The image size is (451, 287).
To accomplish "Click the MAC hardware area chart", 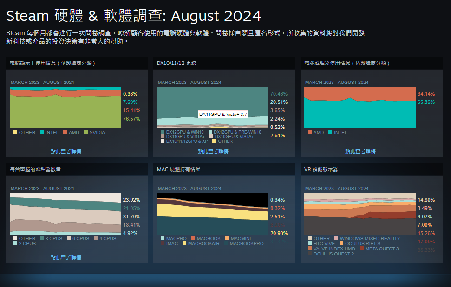I will point(213,214).
